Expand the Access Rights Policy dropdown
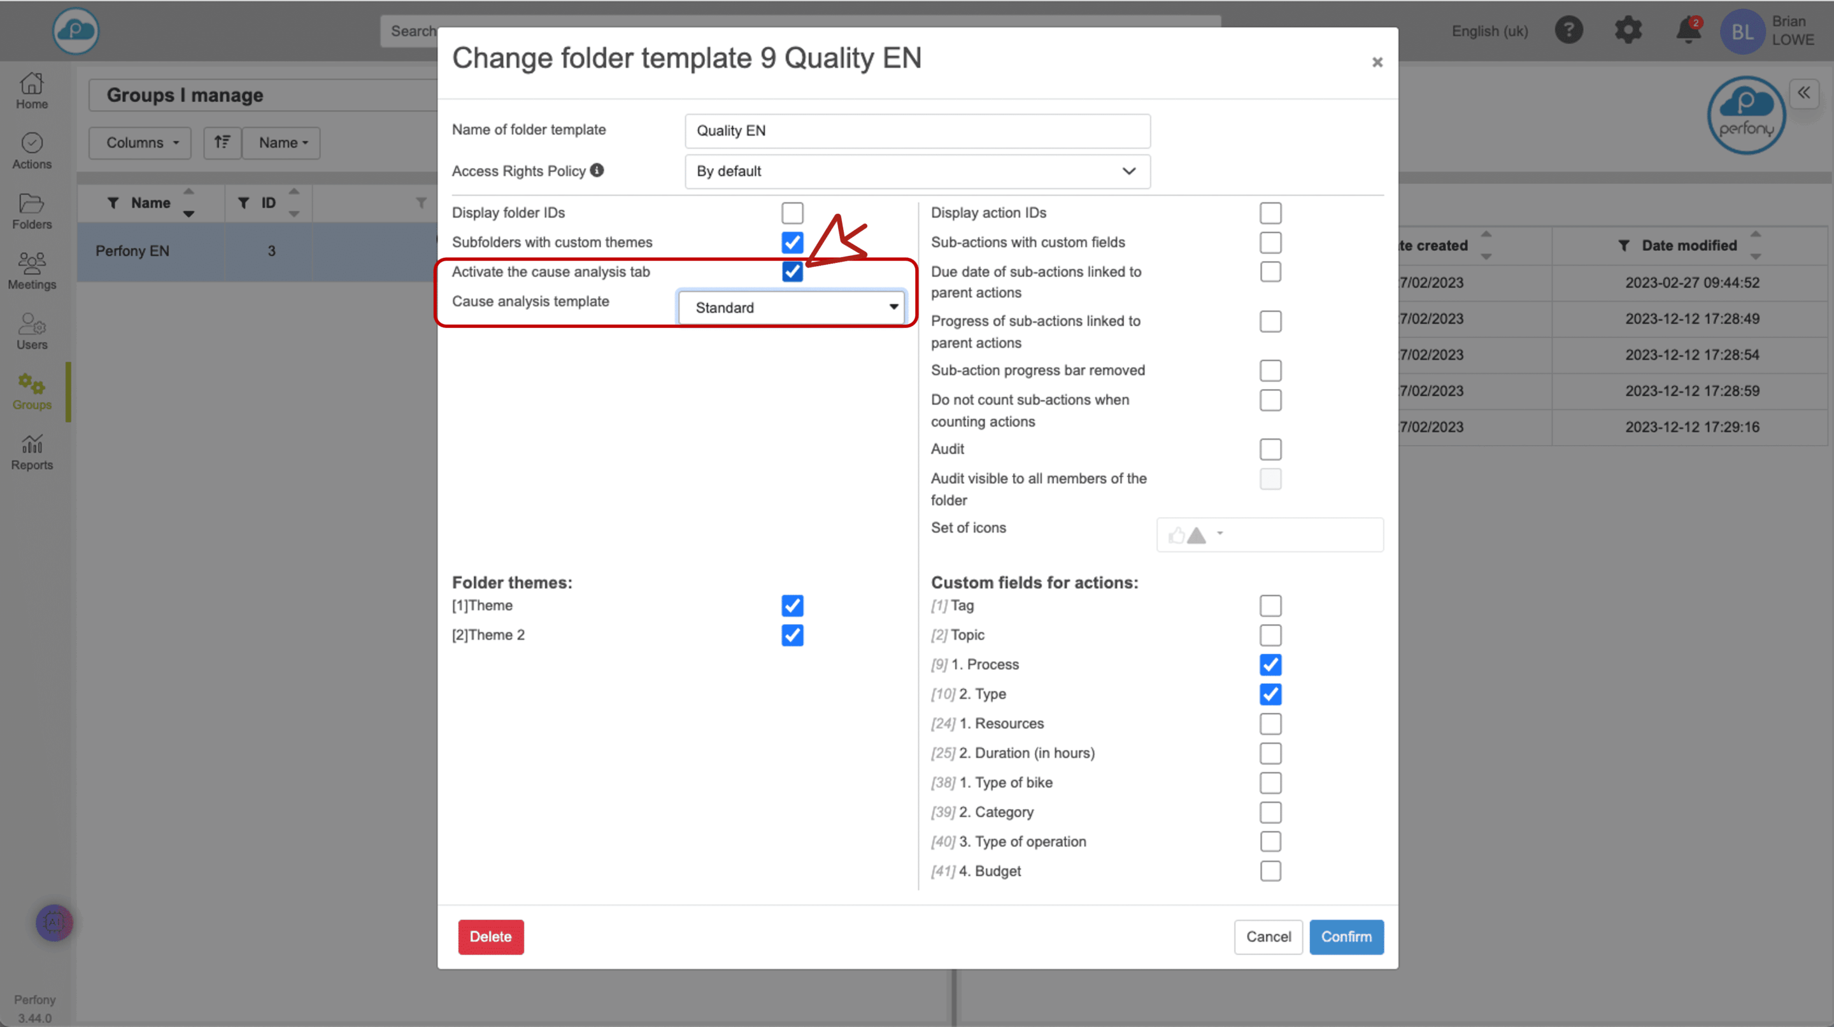 pyautogui.click(x=917, y=171)
